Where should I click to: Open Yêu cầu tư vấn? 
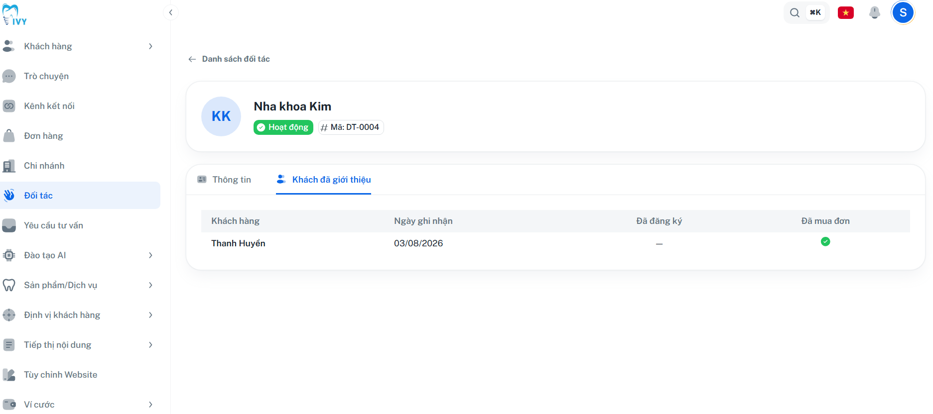[x=80, y=225]
